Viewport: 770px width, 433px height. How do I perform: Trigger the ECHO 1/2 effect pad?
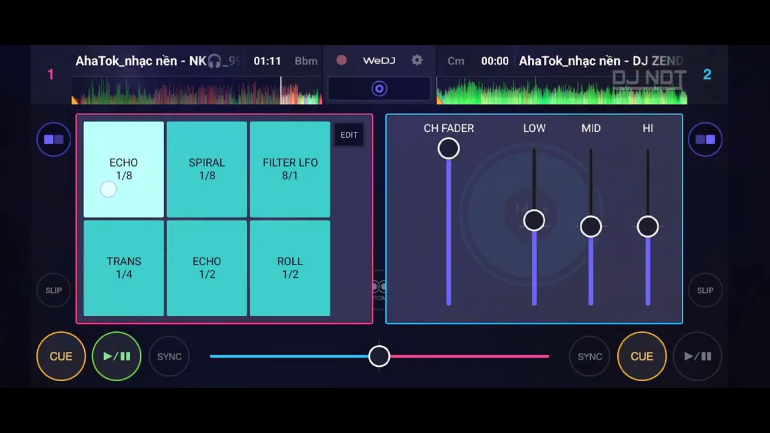pyautogui.click(x=207, y=268)
